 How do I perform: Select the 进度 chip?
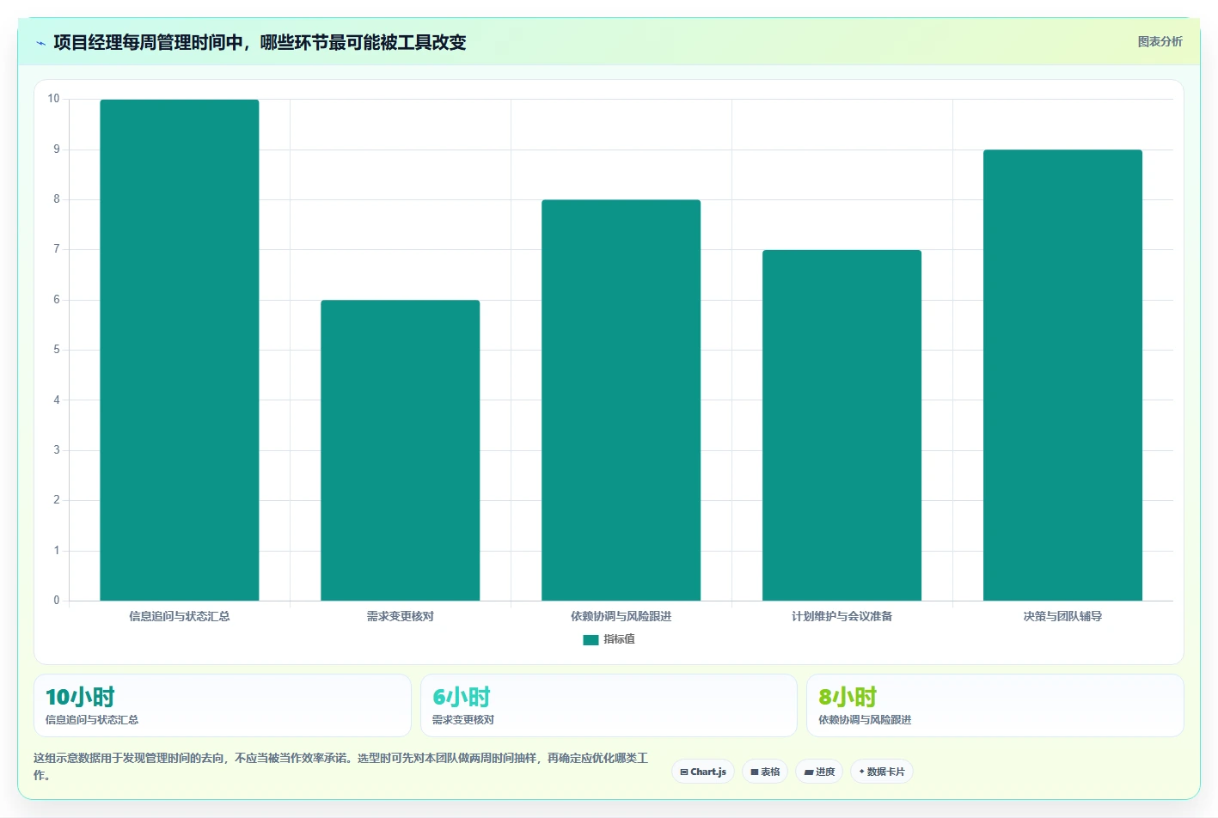[x=819, y=772]
